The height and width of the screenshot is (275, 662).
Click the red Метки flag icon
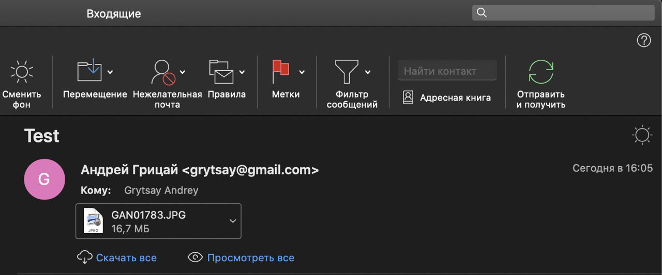pyautogui.click(x=281, y=71)
